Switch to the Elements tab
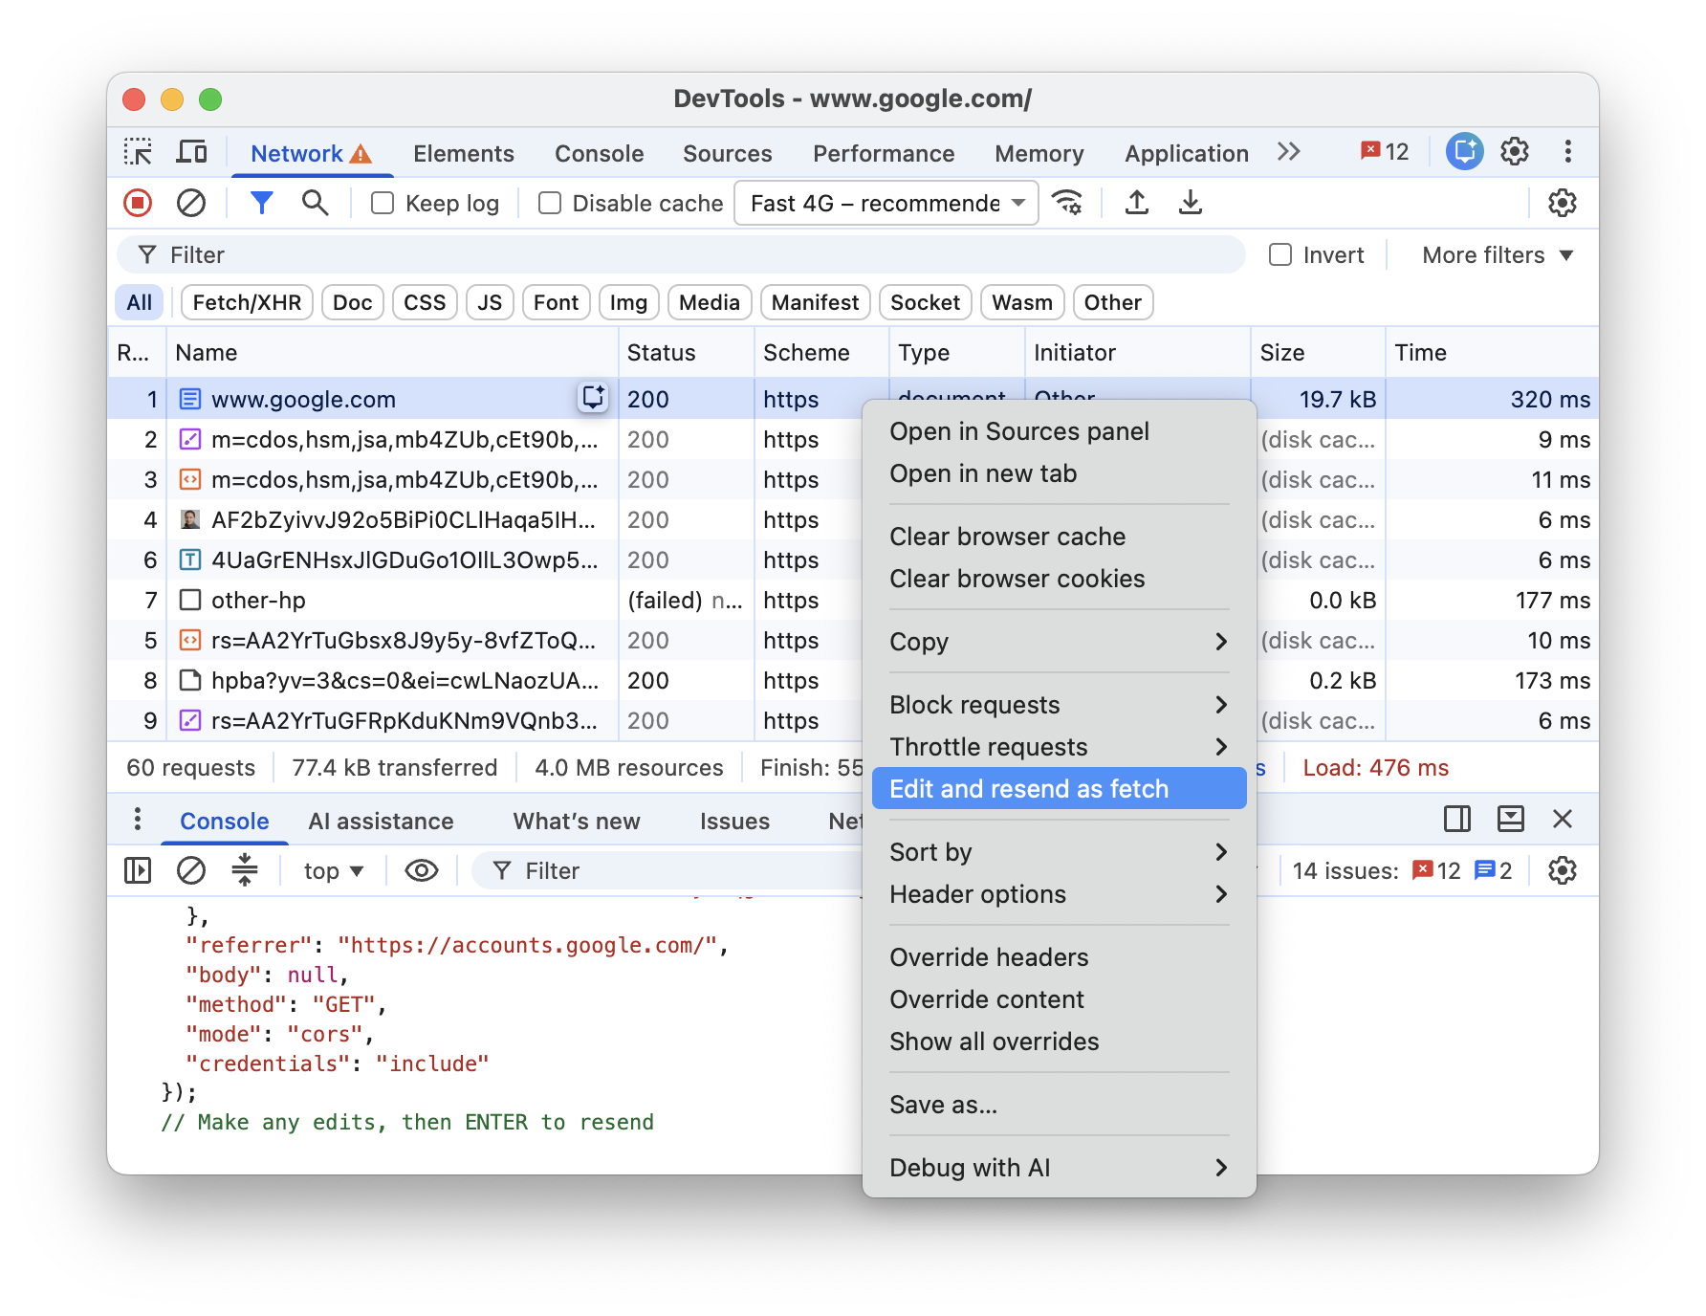This screenshot has width=1706, height=1316. coord(464,153)
